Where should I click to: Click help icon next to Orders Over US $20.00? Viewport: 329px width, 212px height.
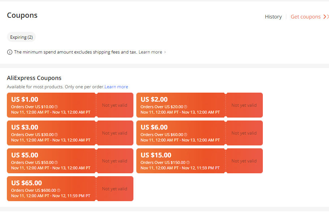[185, 107]
